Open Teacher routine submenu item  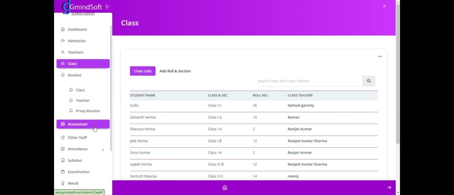click(83, 100)
